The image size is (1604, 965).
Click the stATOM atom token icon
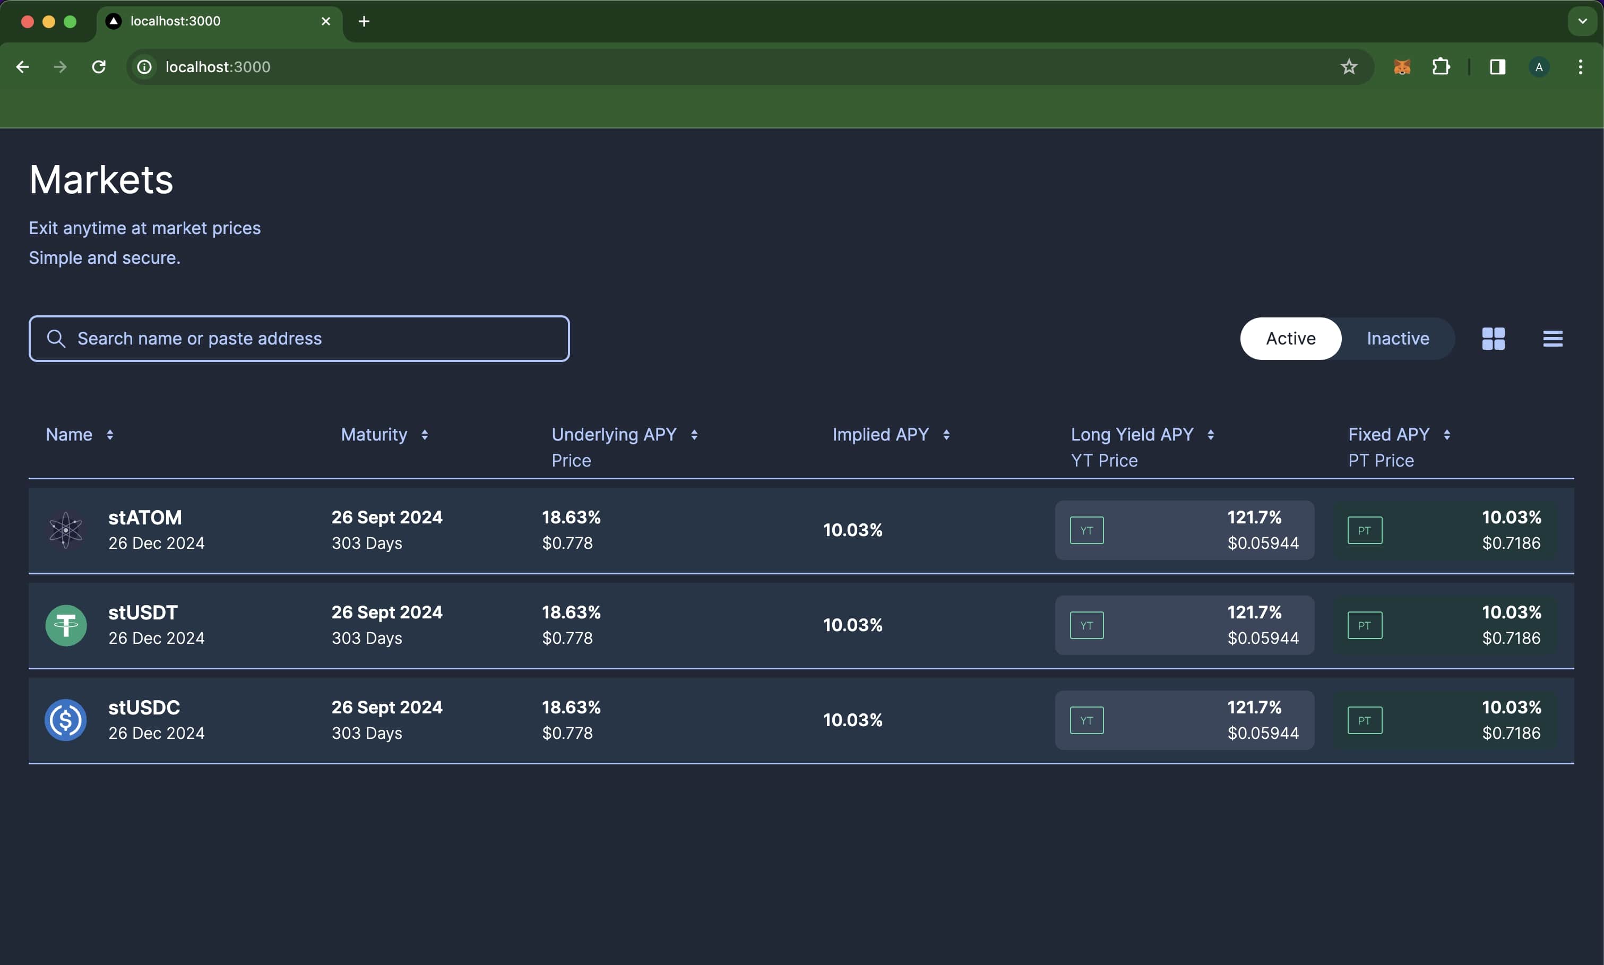pyautogui.click(x=66, y=530)
